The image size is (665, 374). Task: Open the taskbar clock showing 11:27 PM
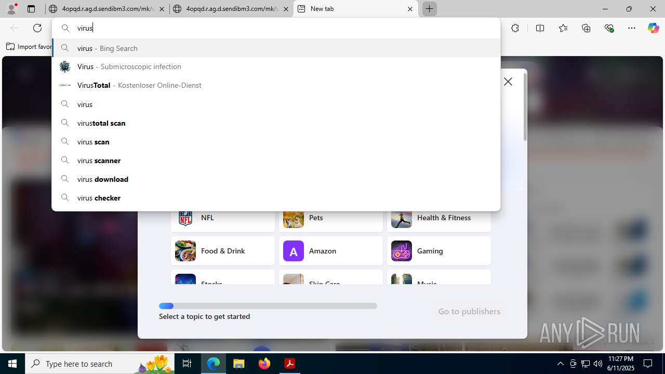pyautogui.click(x=621, y=364)
